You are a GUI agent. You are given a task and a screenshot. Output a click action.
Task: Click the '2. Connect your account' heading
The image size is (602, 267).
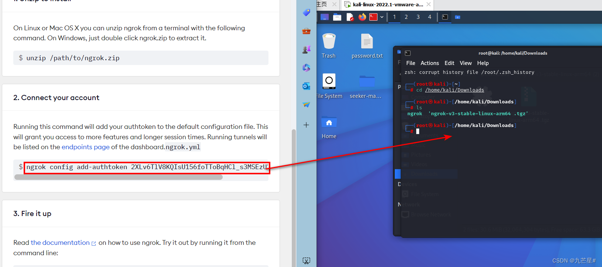click(56, 97)
